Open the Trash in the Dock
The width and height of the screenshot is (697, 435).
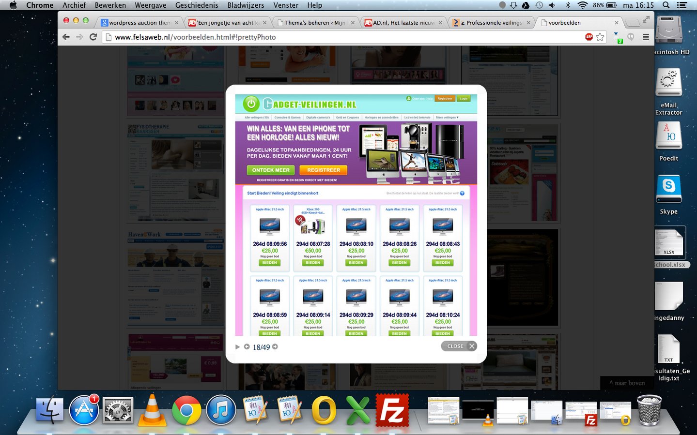[x=649, y=410]
